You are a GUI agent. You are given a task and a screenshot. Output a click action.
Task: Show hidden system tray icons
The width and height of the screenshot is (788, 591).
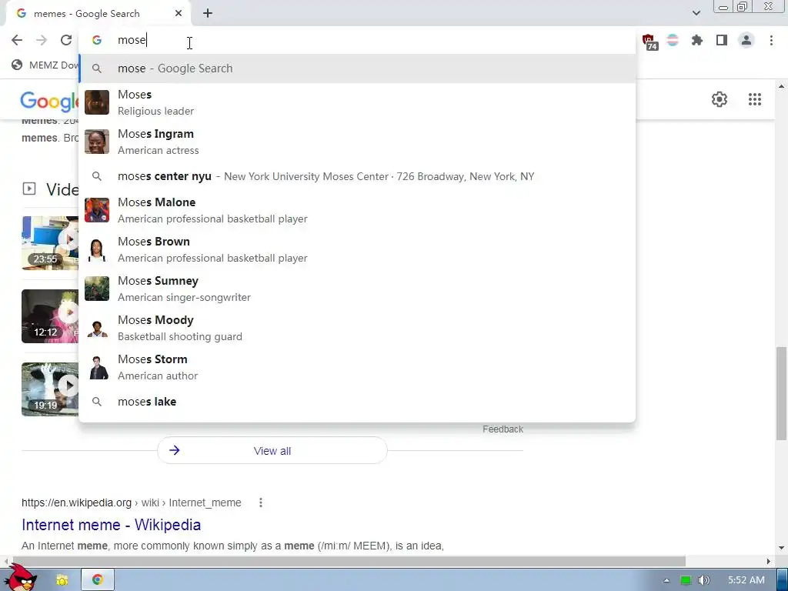[666, 580]
